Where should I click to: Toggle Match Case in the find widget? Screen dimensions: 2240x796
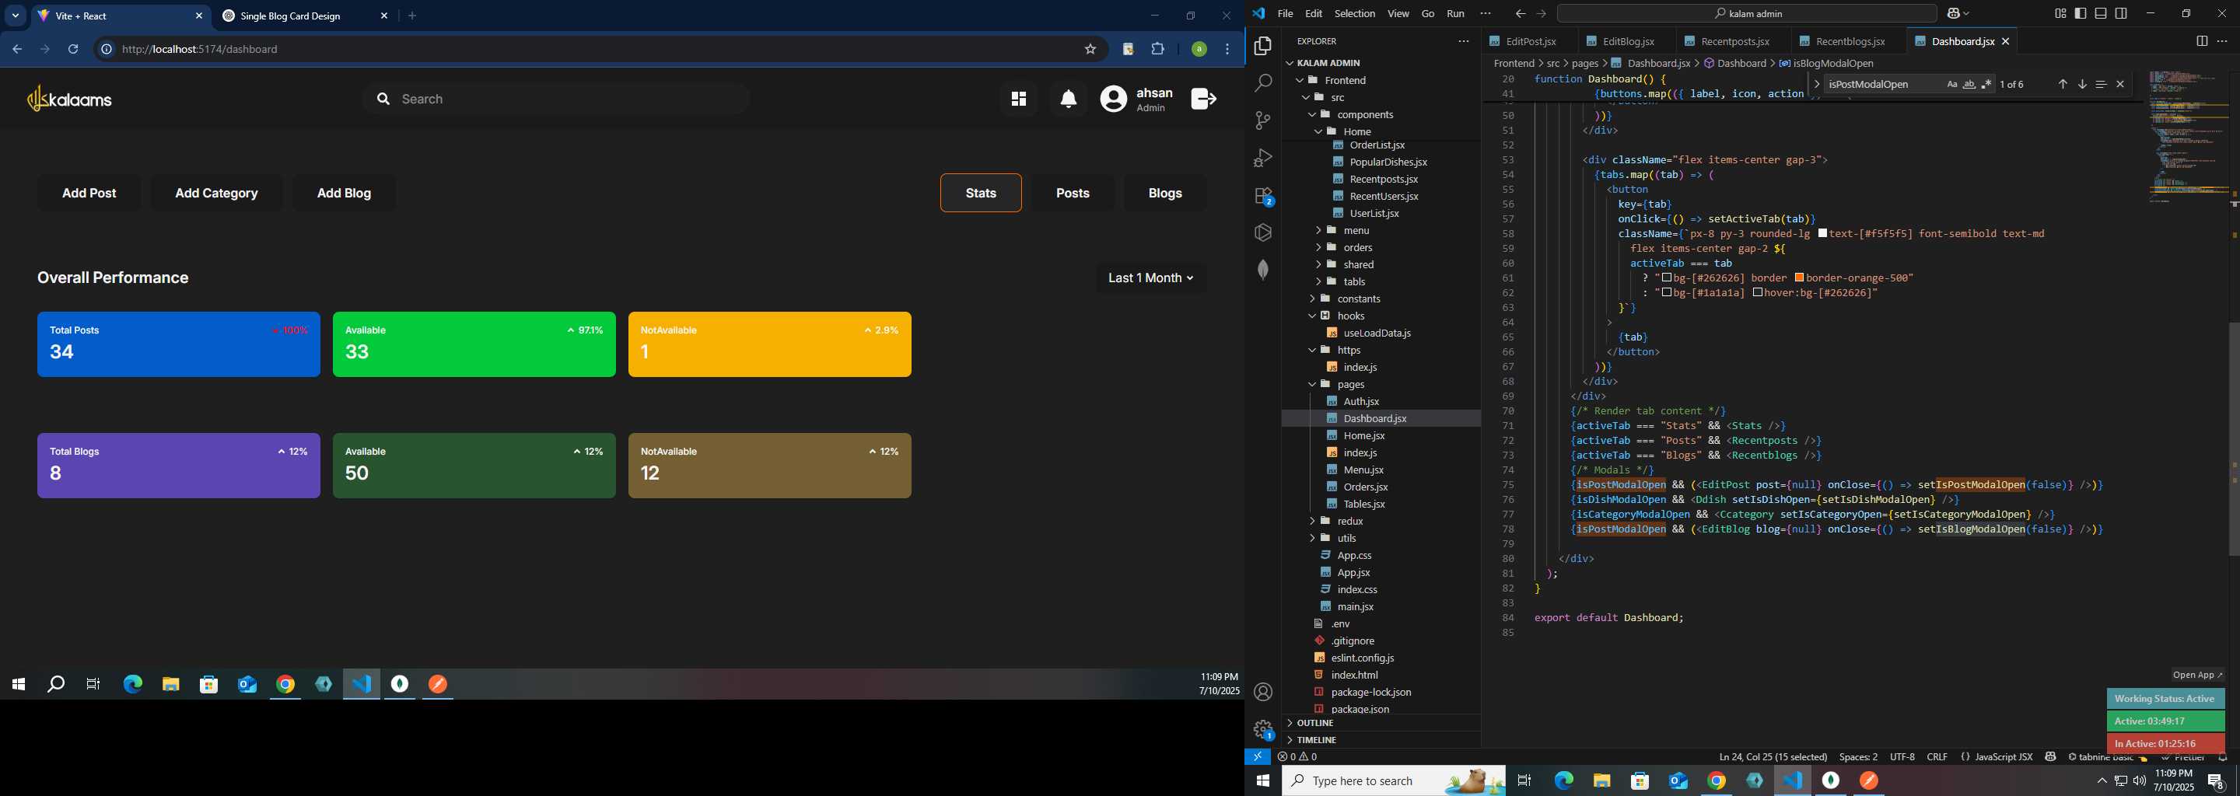tap(1952, 84)
